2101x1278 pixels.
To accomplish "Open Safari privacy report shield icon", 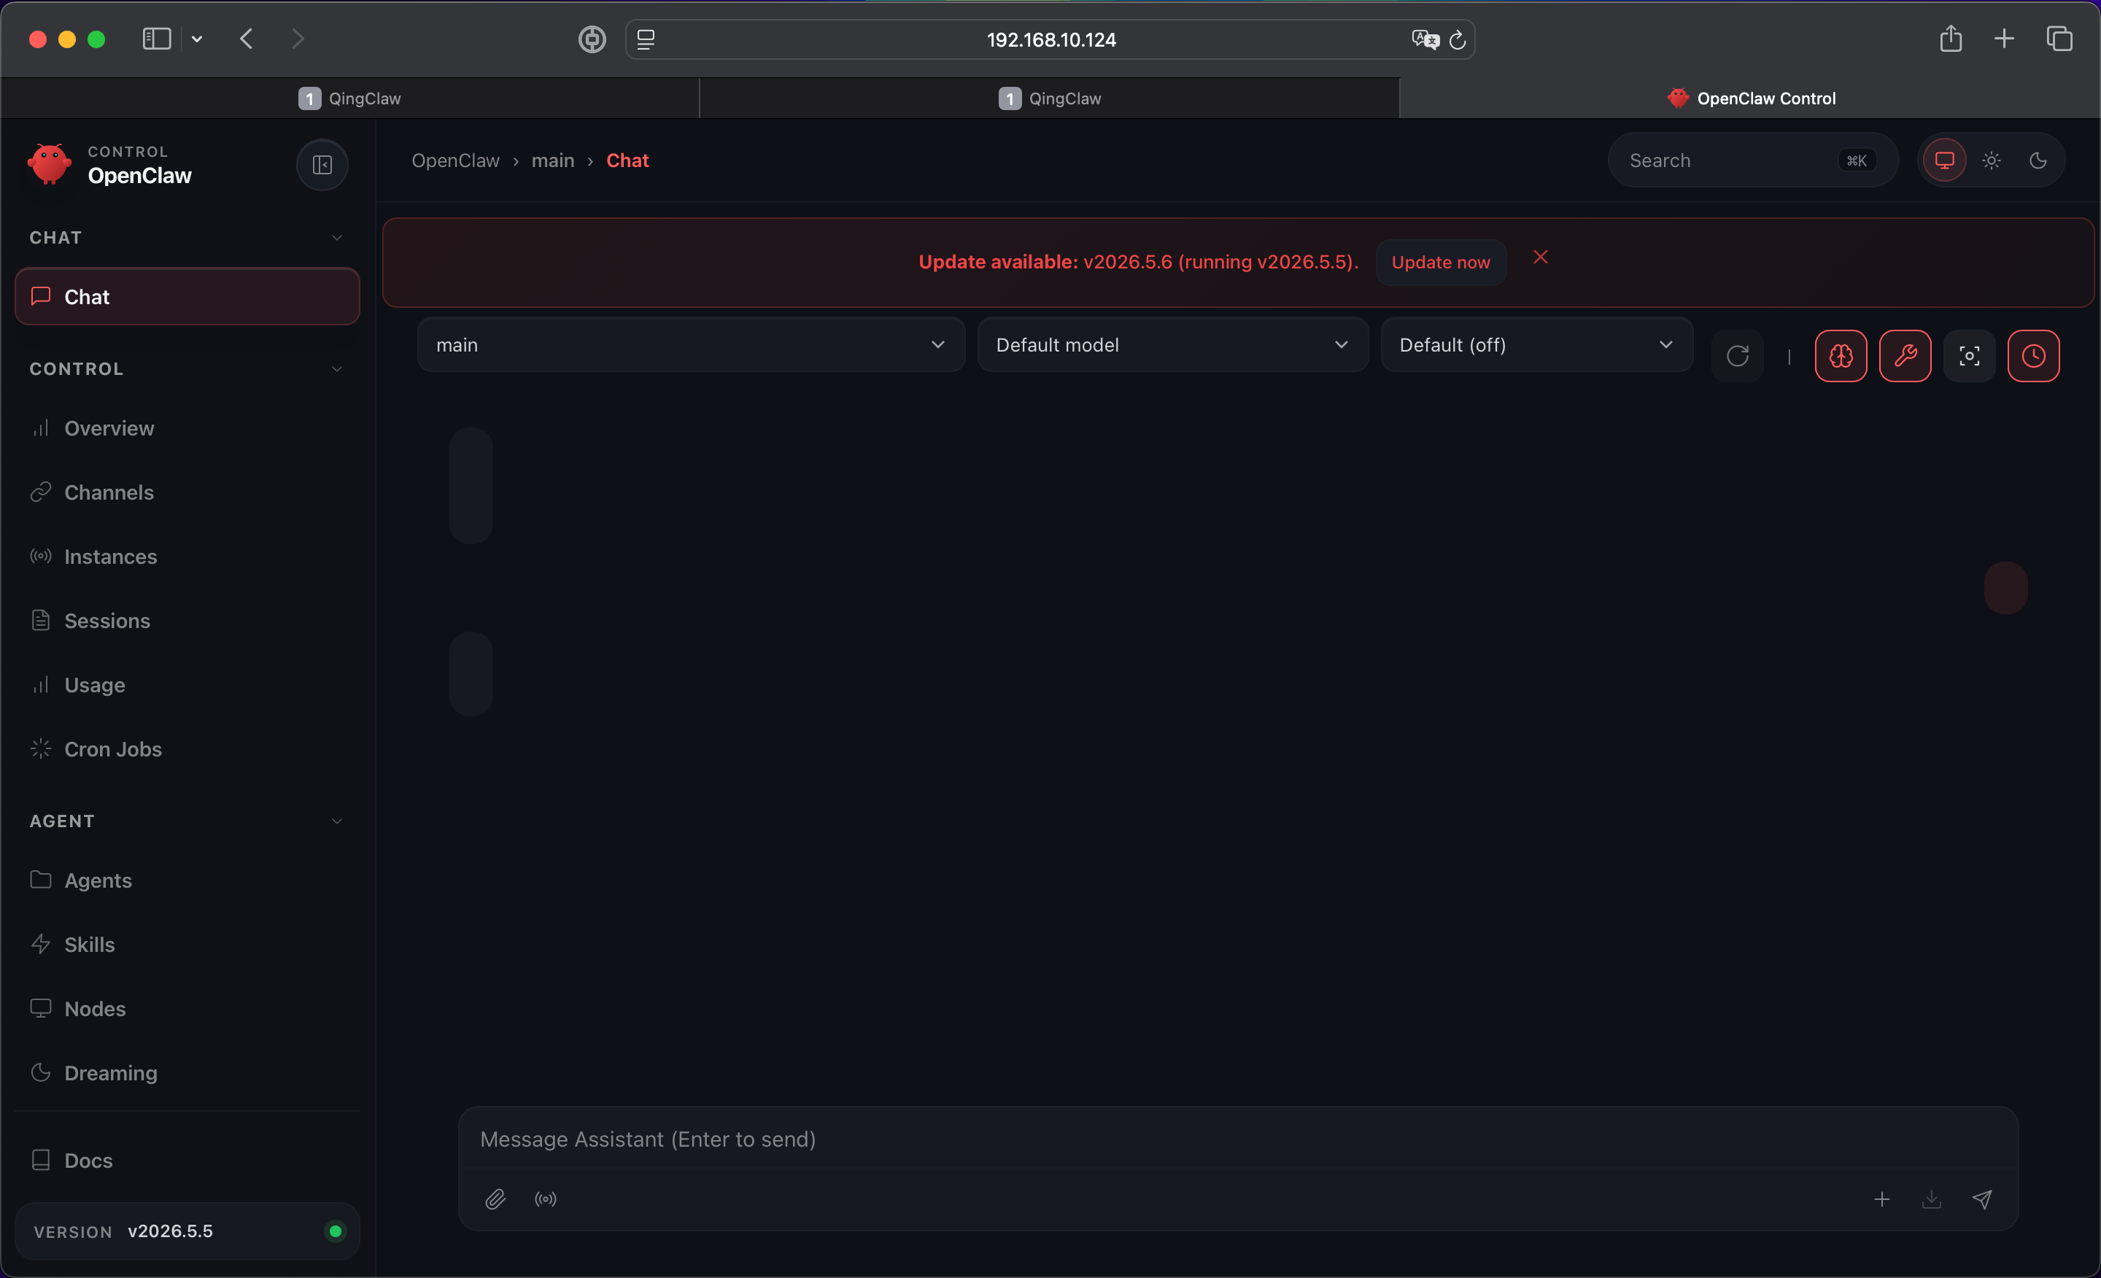I will pyautogui.click(x=592, y=39).
